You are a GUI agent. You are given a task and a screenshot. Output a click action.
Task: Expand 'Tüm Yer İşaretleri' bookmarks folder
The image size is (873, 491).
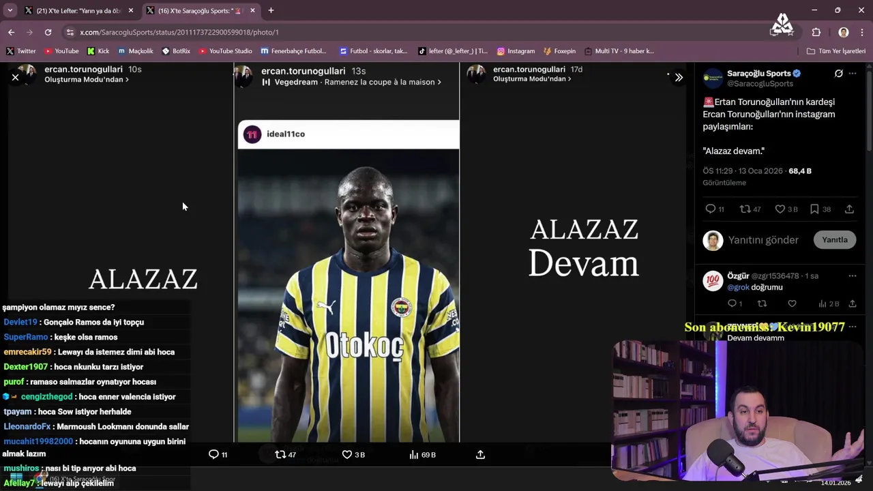point(835,51)
